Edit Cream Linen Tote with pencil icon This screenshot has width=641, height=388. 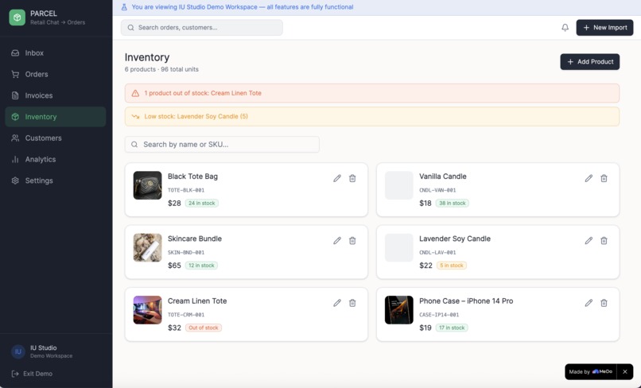point(337,303)
